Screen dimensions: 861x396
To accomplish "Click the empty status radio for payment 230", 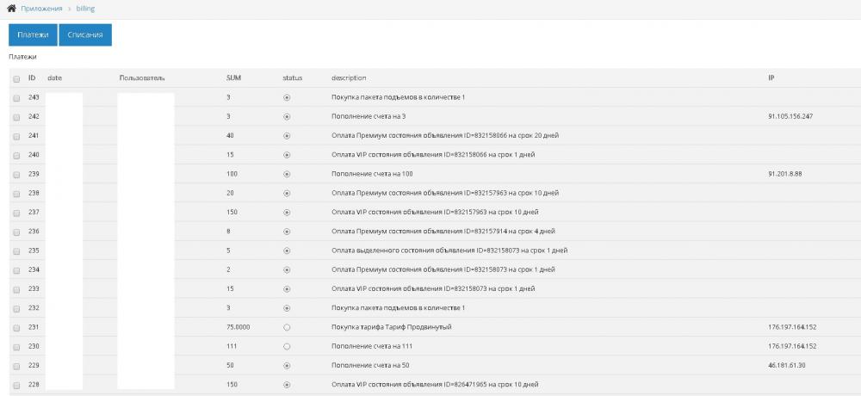I will pyautogui.click(x=287, y=346).
